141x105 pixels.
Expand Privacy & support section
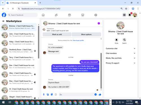[120, 63]
